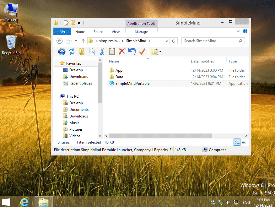Select This PC in the navigation pane

(73, 96)
